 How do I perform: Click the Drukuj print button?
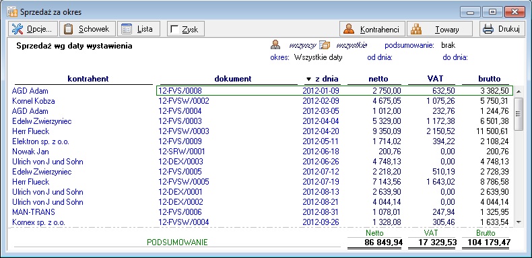coord(502,29)
